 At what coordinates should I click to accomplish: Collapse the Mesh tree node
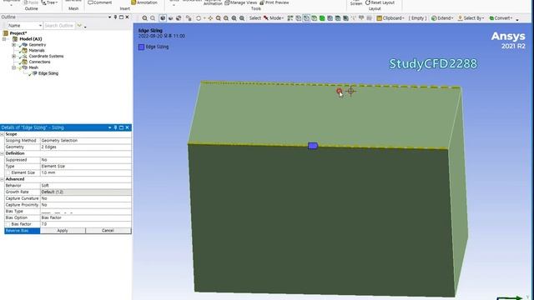tap(13, 67)
